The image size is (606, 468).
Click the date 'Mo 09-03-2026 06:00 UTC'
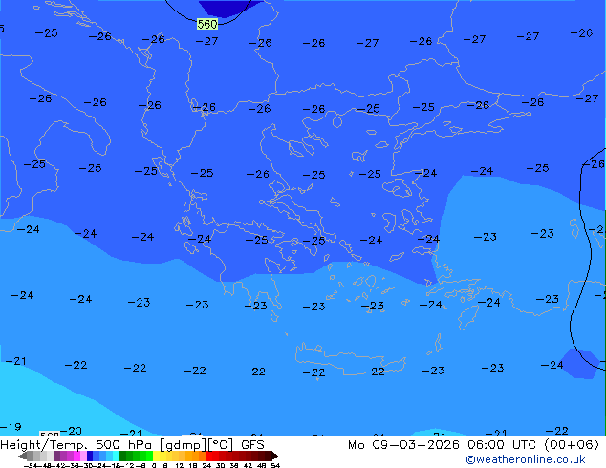pyautogui.click(x=443, y=445)
